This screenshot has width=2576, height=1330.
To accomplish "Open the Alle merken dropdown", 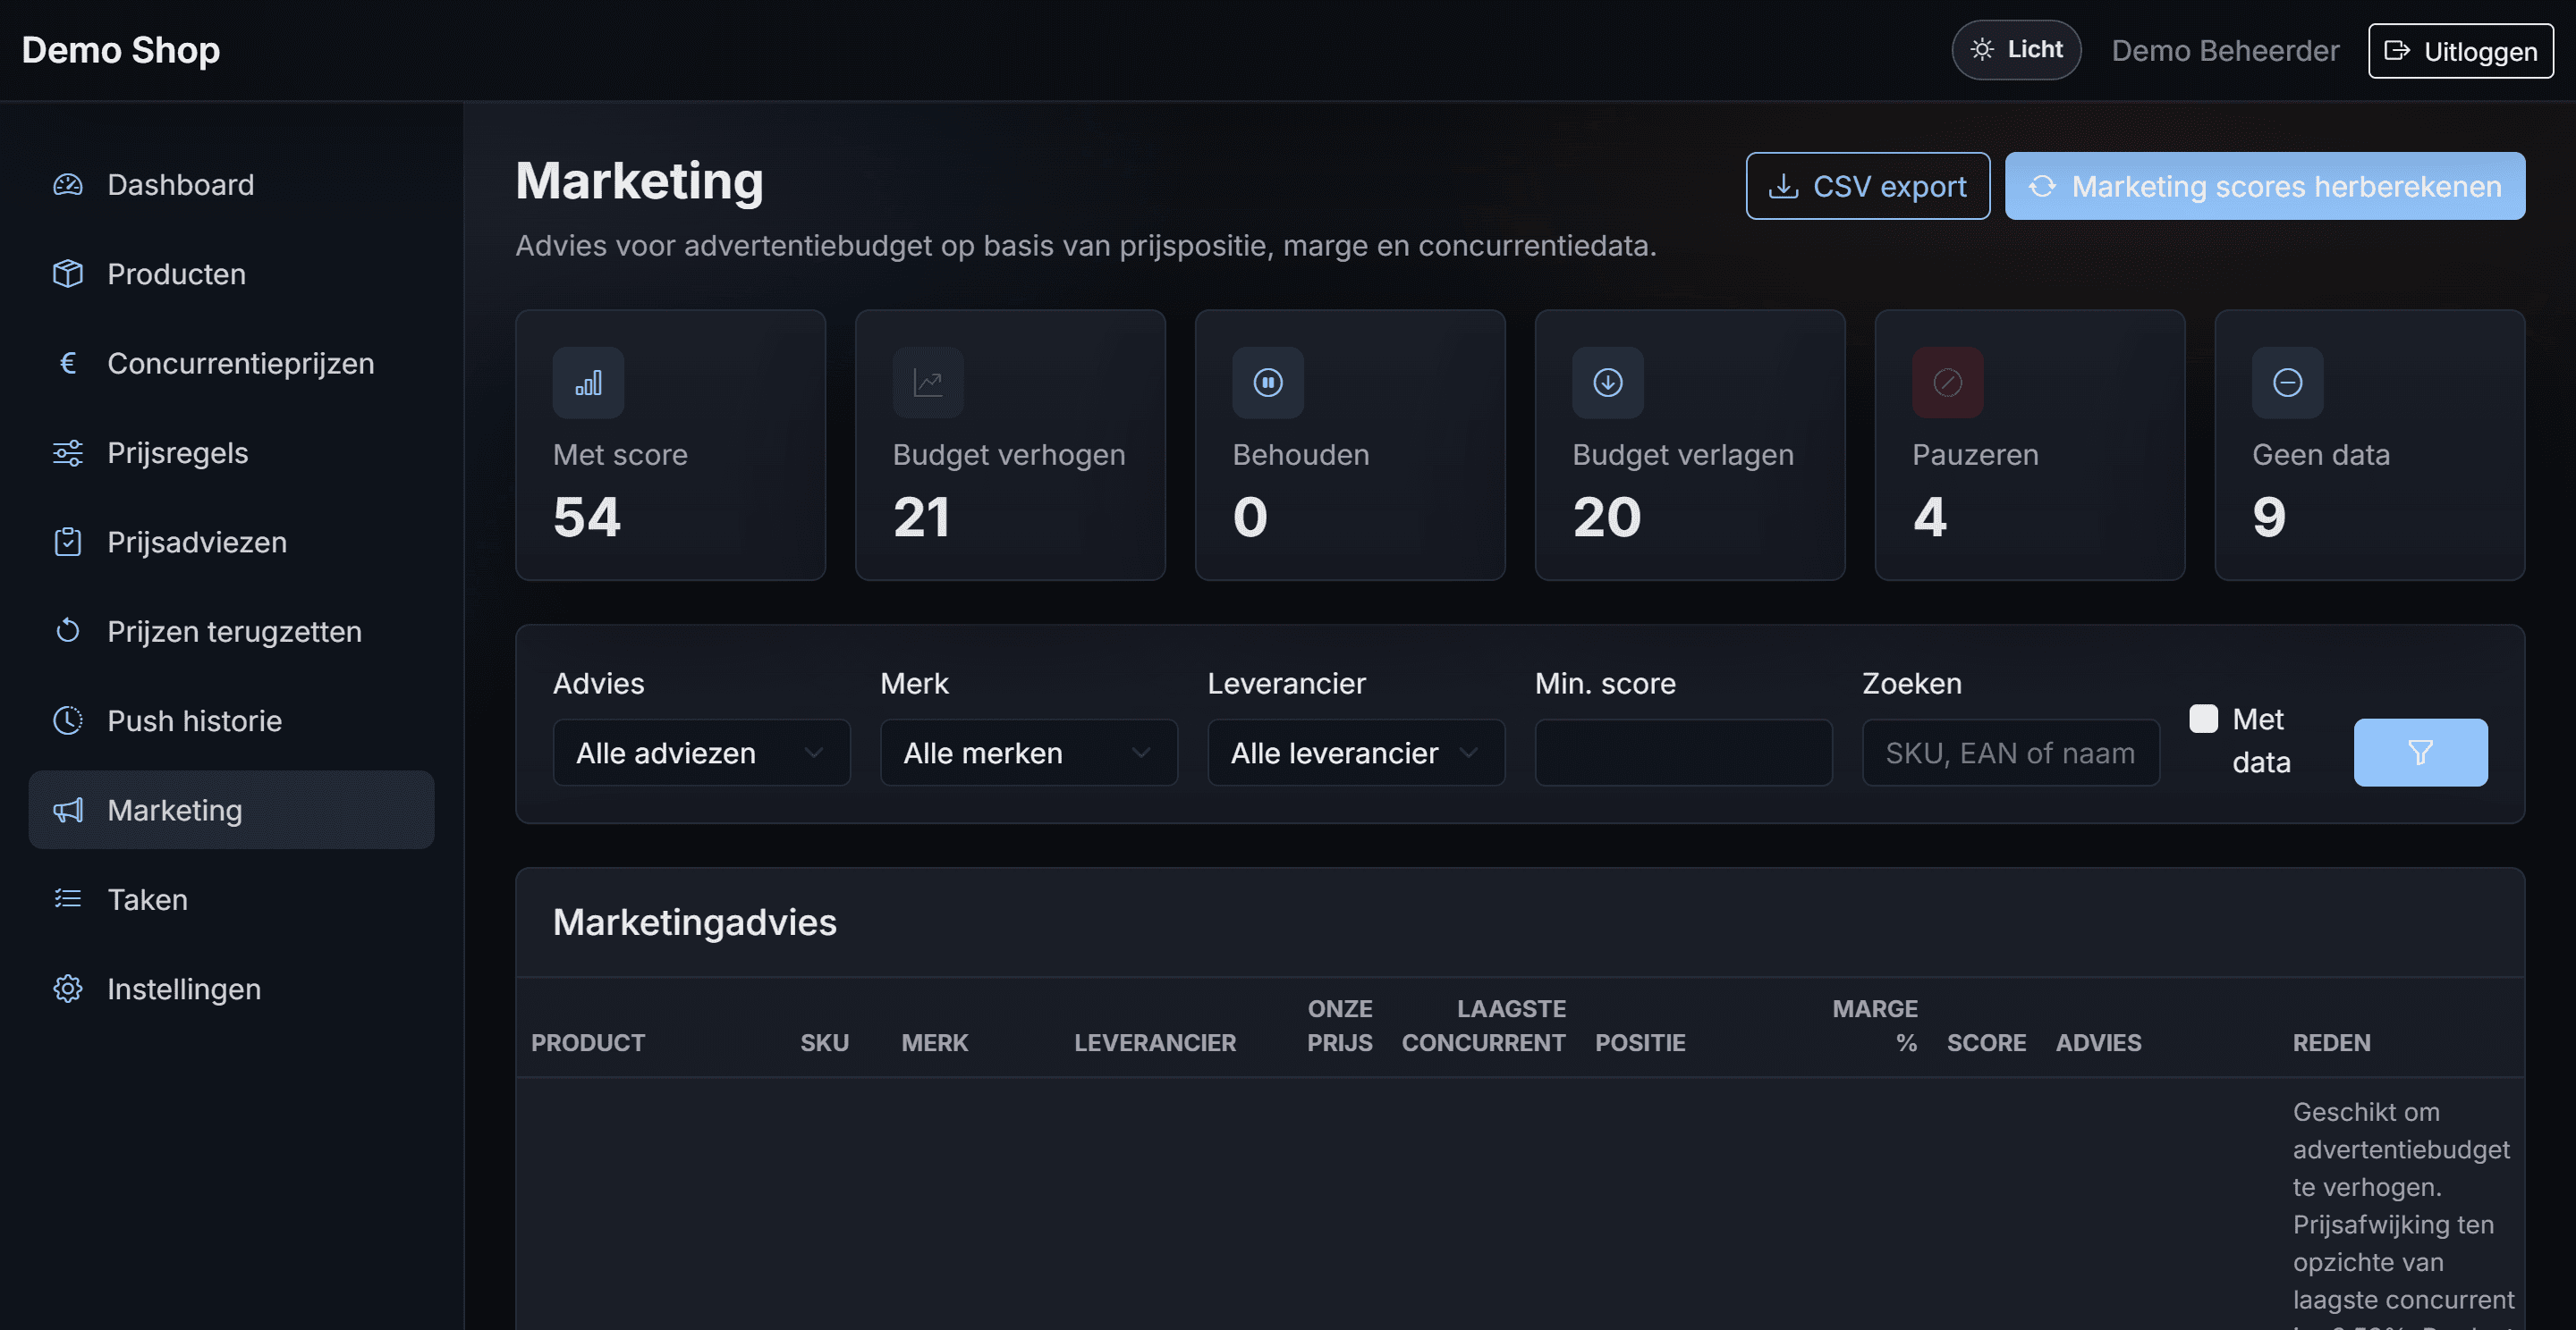I will (x=1028, y=753).
